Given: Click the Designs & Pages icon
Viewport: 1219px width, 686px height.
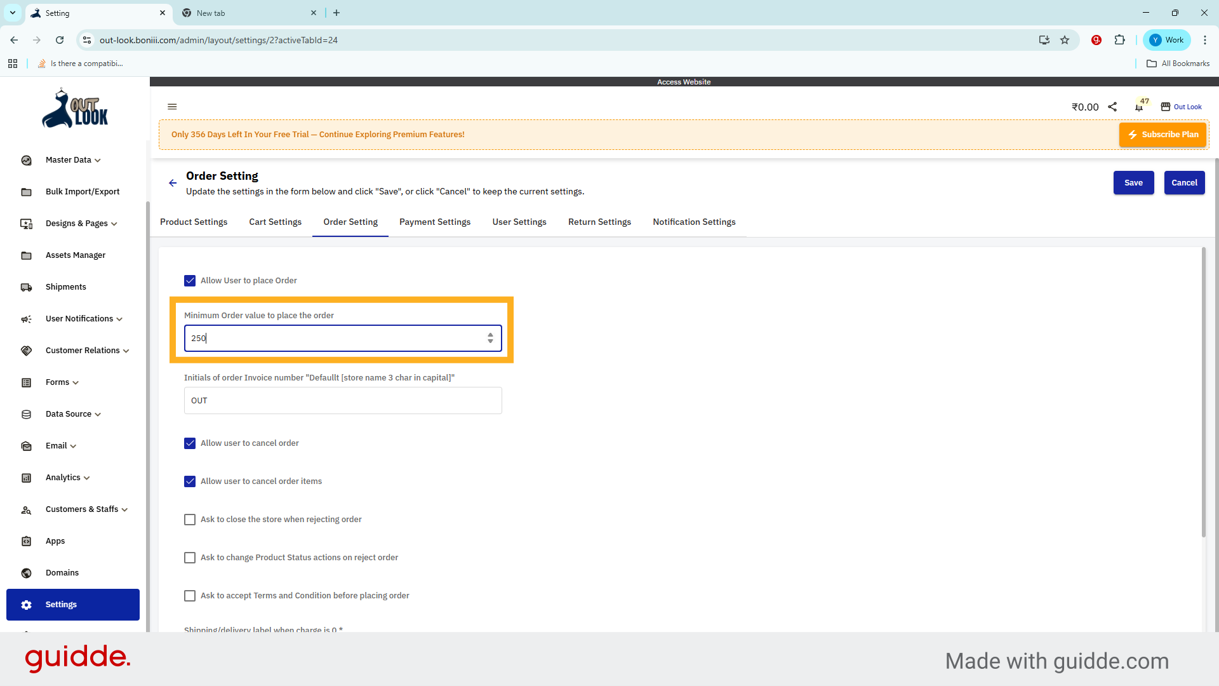Looking at the screenshot, I should click(26, 224).
